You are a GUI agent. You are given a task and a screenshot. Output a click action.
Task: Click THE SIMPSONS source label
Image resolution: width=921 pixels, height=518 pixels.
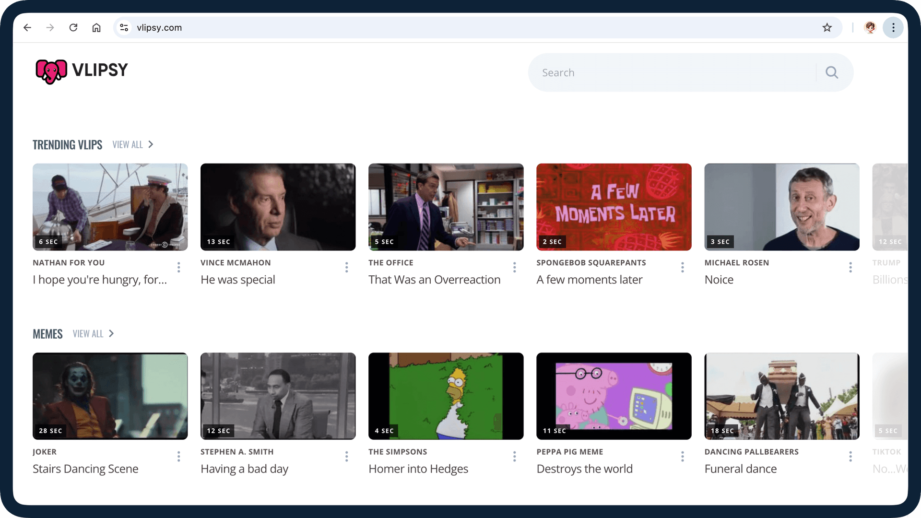[398, 452]
